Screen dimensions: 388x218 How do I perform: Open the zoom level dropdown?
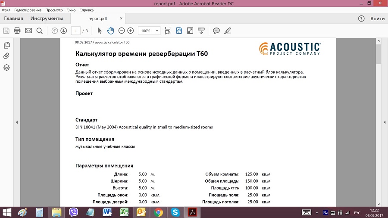pyautogui.click(x=157, y=31)
